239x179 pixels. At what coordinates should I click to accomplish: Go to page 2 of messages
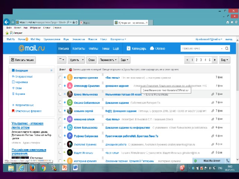196,60
